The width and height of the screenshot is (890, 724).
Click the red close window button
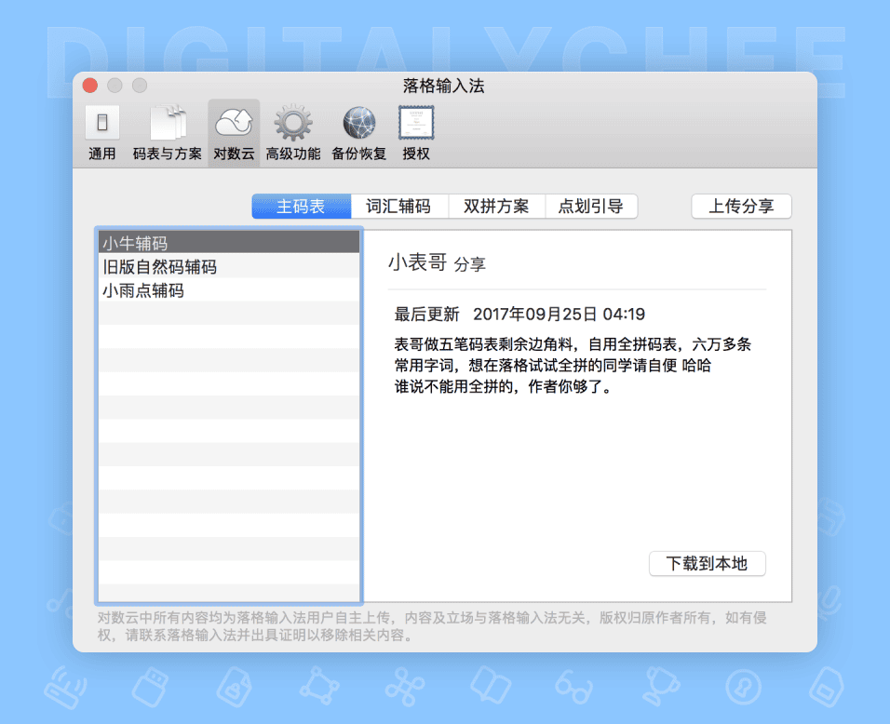point(90,86)
